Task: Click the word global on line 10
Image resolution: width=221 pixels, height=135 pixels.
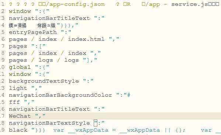Action: 20,67
